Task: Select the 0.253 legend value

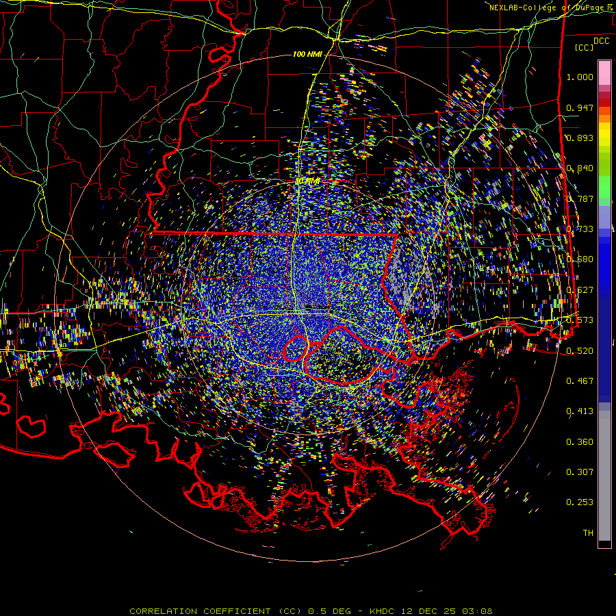Action: [x=580, y=502]
